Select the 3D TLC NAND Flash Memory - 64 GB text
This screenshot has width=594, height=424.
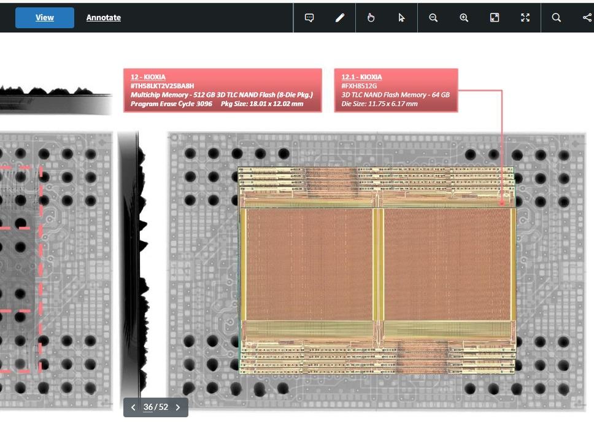(x=396, y=94)
